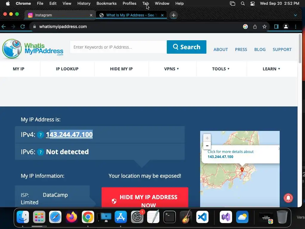Open the Google icon in address bar
Image resolution: width=305 pixels, height=229 pixels.
[x=245, y=27]
